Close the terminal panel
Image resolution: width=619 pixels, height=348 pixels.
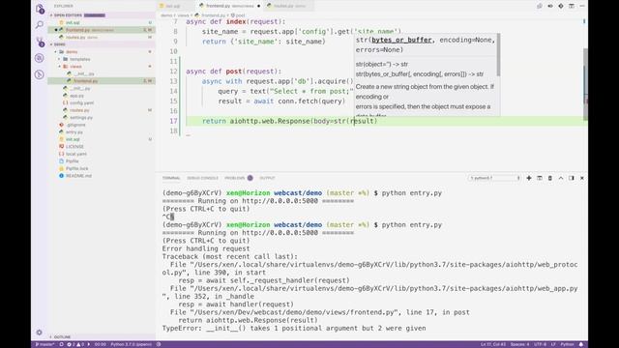[582, 178]
